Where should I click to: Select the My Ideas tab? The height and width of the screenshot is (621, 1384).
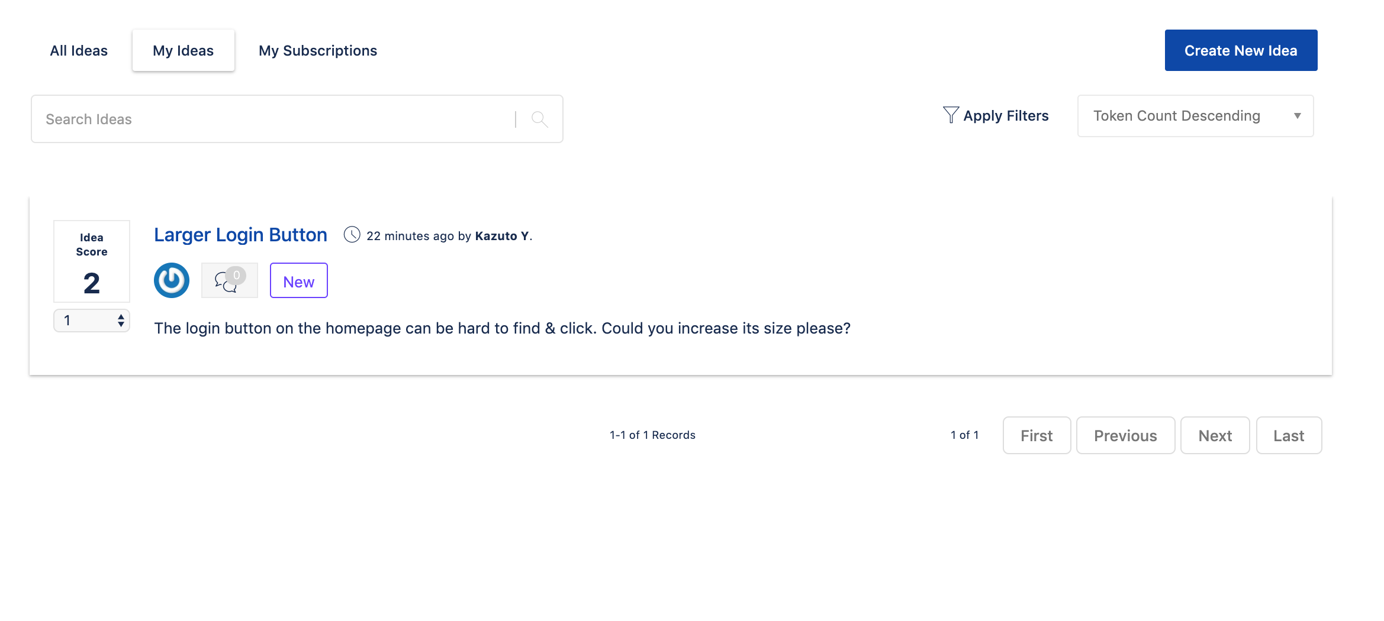point(184,51)
